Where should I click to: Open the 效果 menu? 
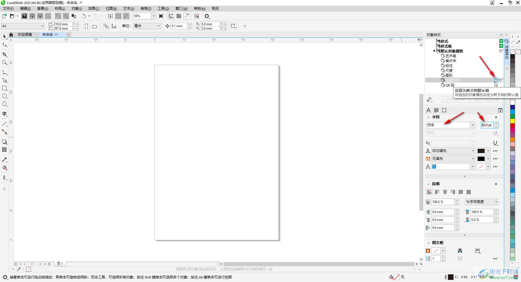coord(94,8)
